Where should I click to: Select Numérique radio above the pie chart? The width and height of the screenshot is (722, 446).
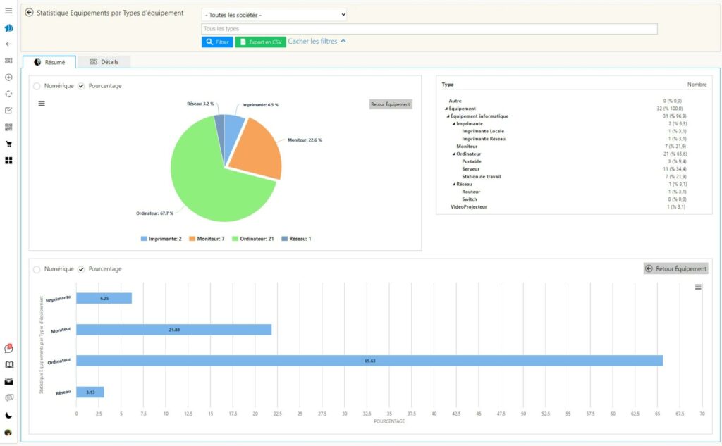tap(37, 86)
